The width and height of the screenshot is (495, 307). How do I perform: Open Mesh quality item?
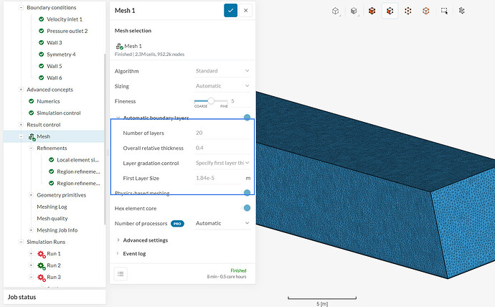coord(52,218)
